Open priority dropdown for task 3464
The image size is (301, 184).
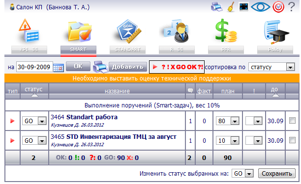pos(254,121)
